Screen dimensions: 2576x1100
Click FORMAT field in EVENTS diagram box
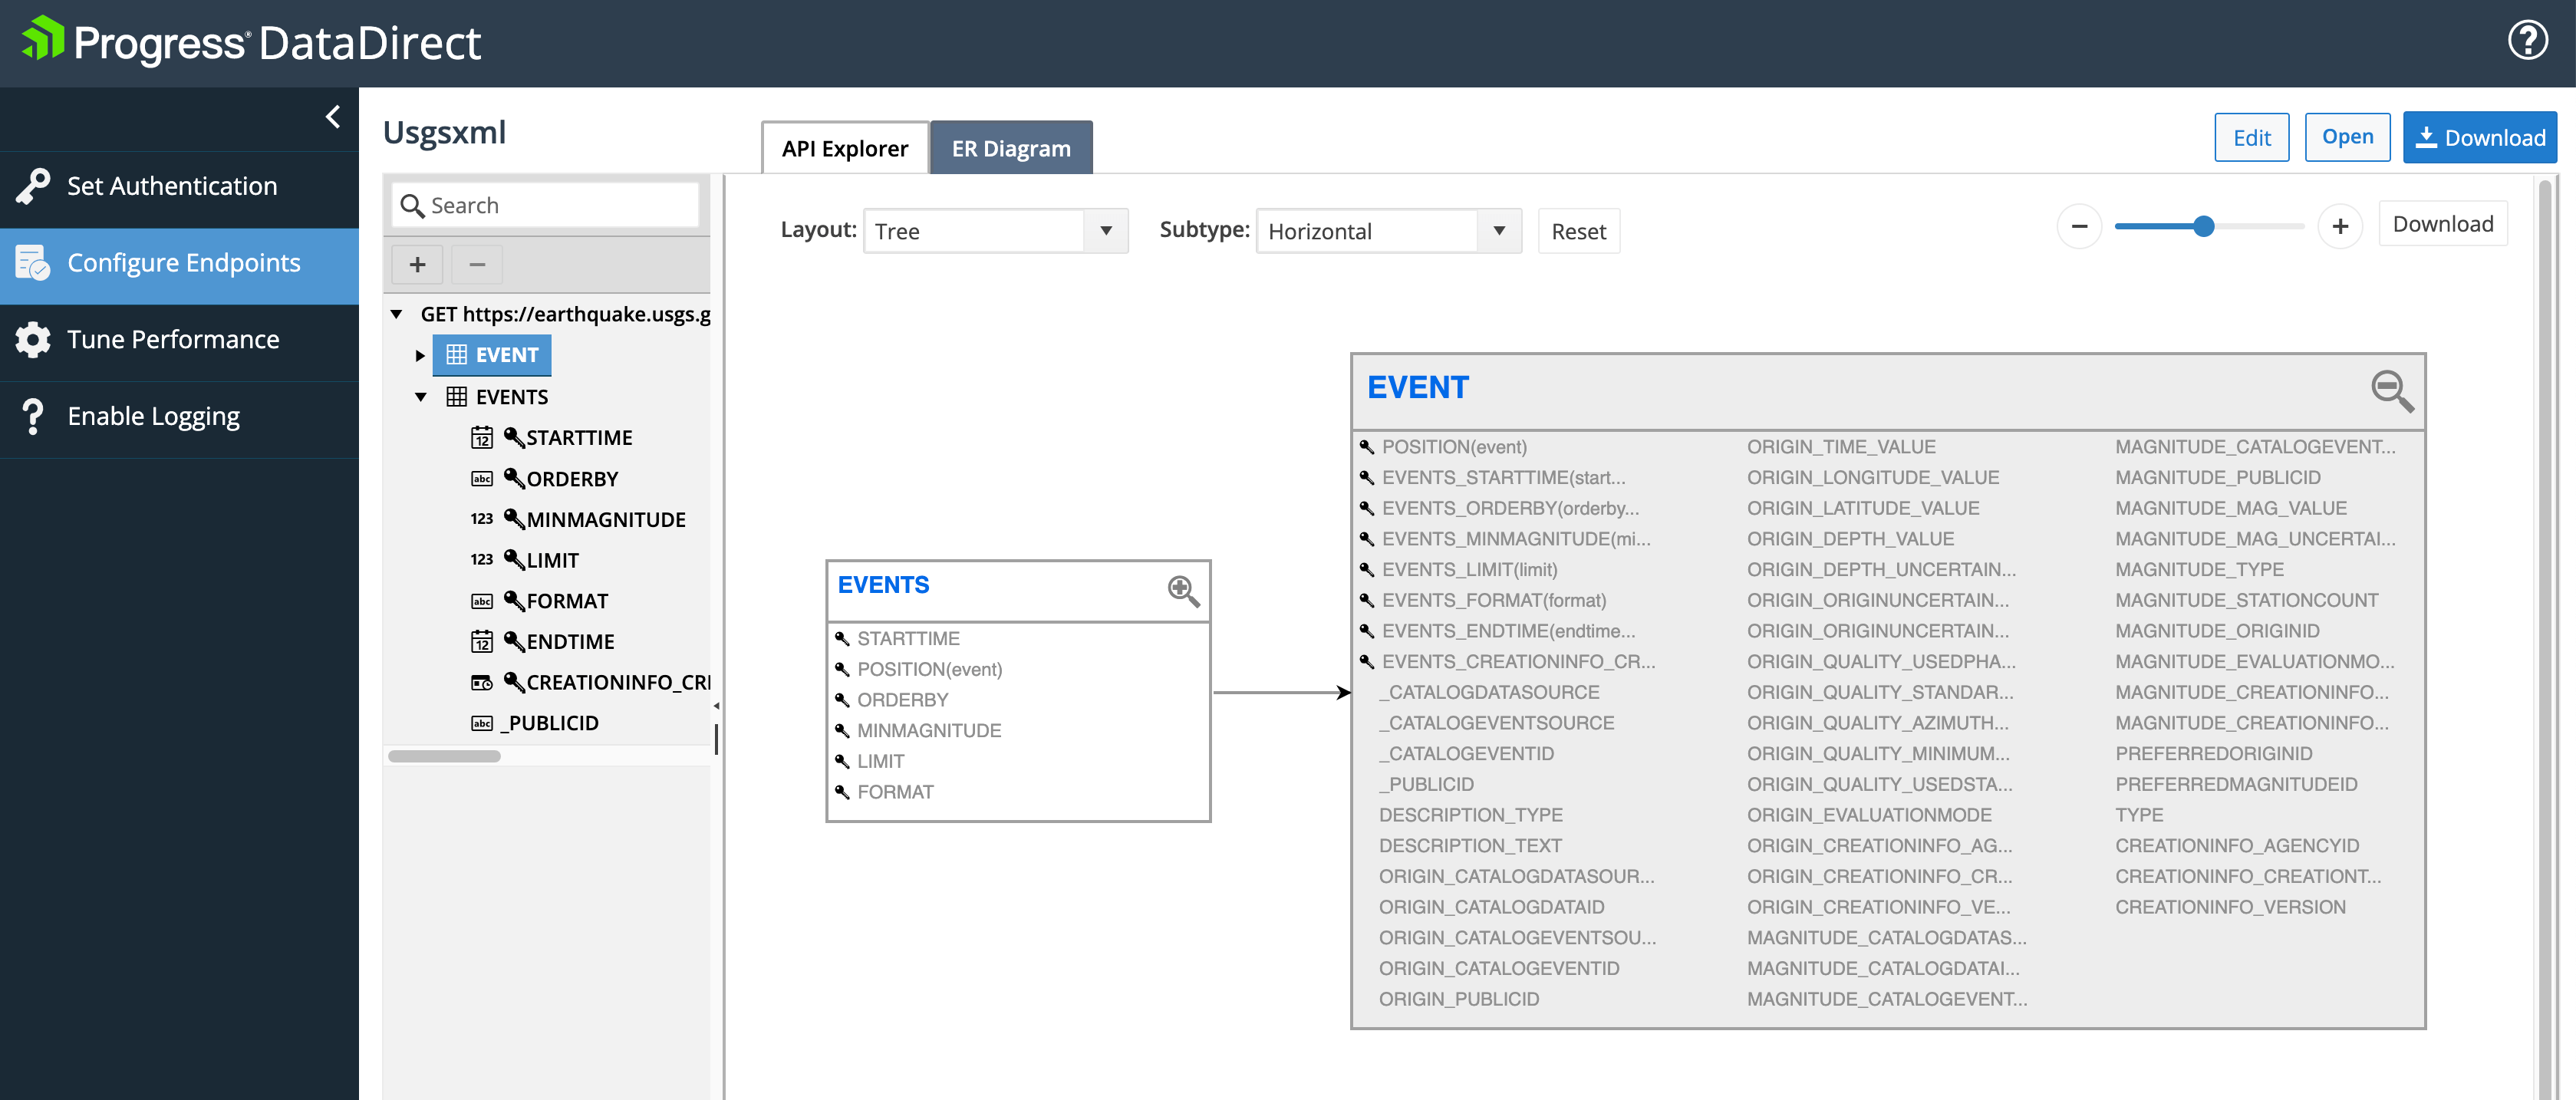coord(895,792)
